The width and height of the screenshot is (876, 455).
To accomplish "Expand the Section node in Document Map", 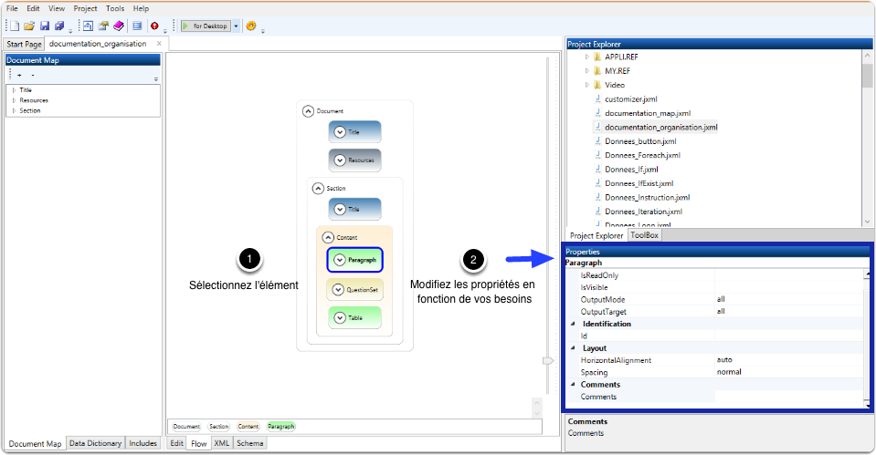I will pyautogui.click(x=14, y=110).
